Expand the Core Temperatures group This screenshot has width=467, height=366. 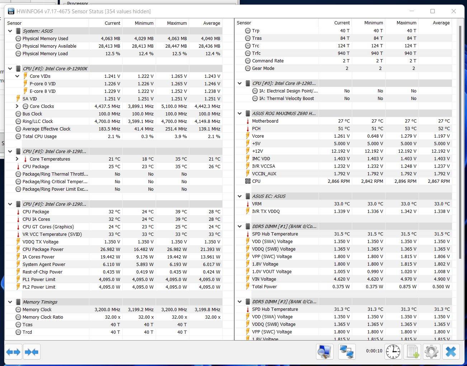click(x=17, y=159)
